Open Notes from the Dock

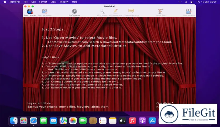coord(113,120)
